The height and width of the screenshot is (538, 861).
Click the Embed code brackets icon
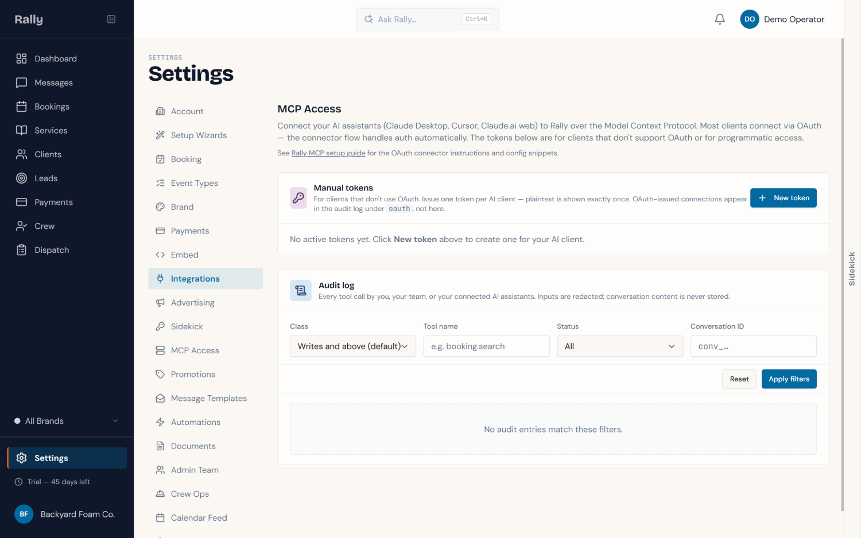160,255
